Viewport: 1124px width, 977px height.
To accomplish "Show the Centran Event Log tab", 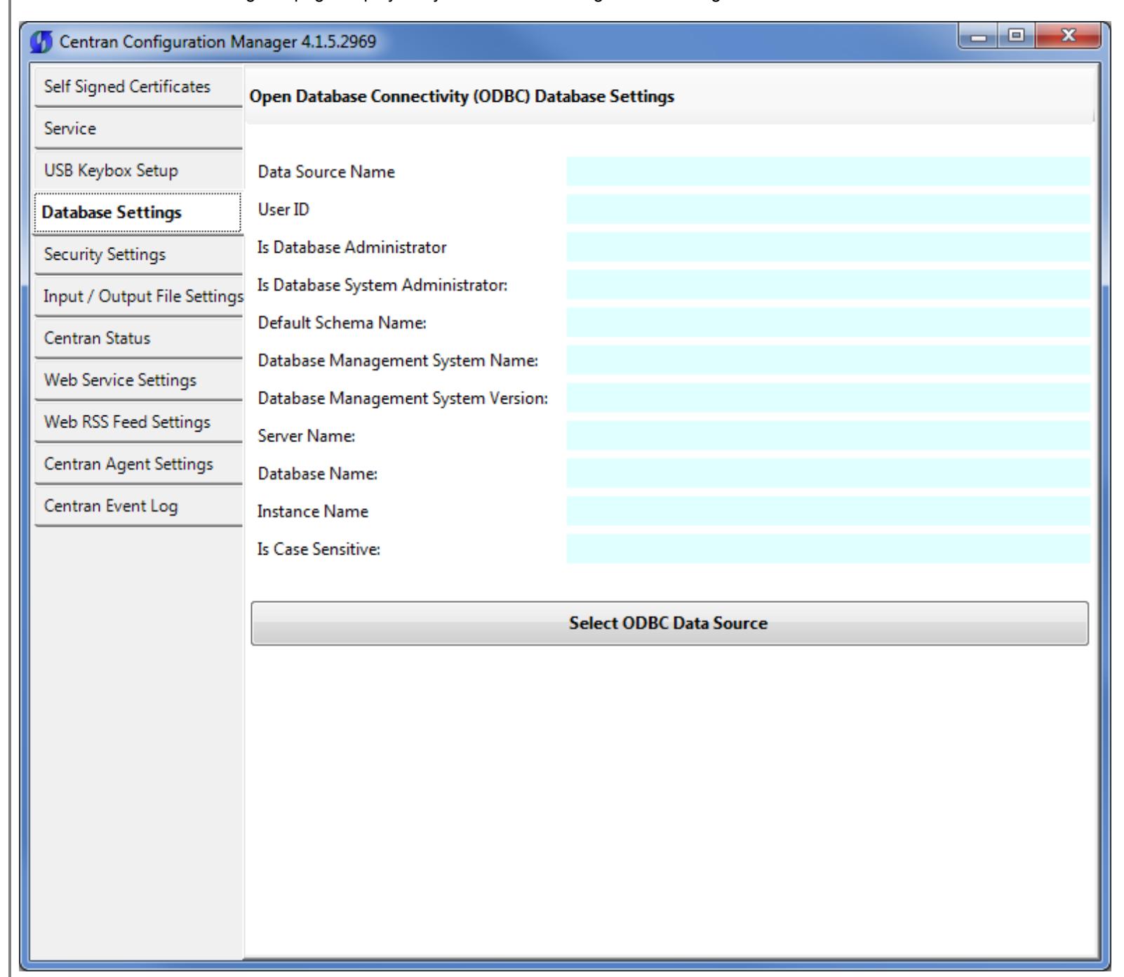I will [x=138, y=506].
